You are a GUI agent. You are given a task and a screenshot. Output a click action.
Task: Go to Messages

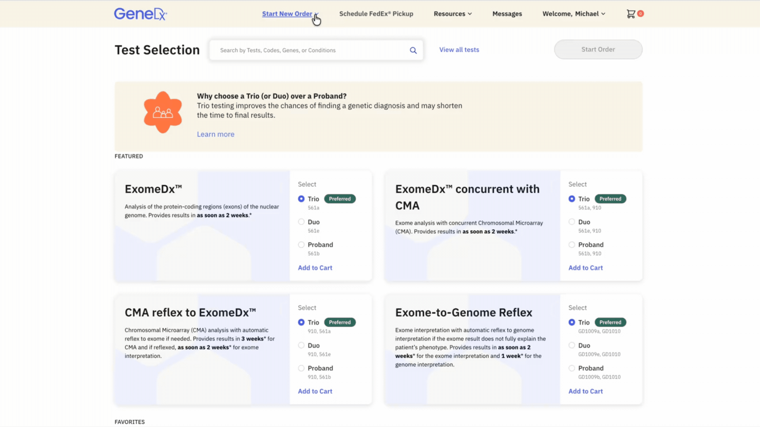pyautogui.click(x=507, y=14)
